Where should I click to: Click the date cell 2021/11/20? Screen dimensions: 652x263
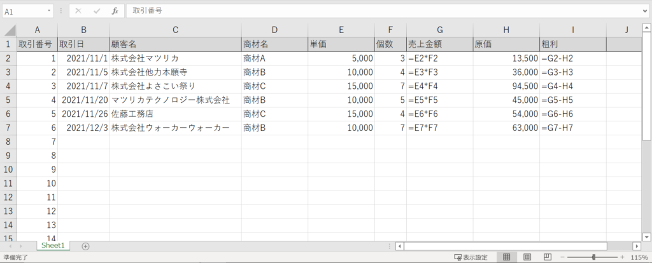click(x=83, y=100)
